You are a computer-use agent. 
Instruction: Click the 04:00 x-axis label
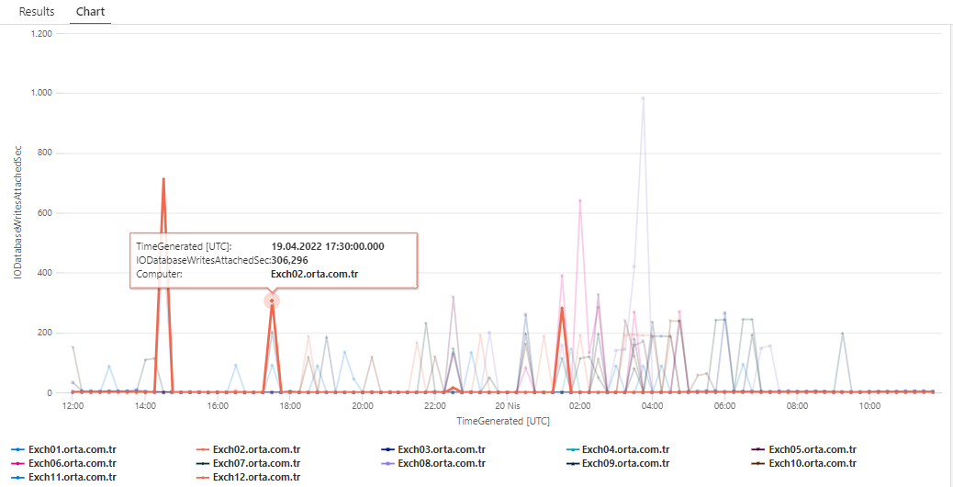click(x=652, y=405)
